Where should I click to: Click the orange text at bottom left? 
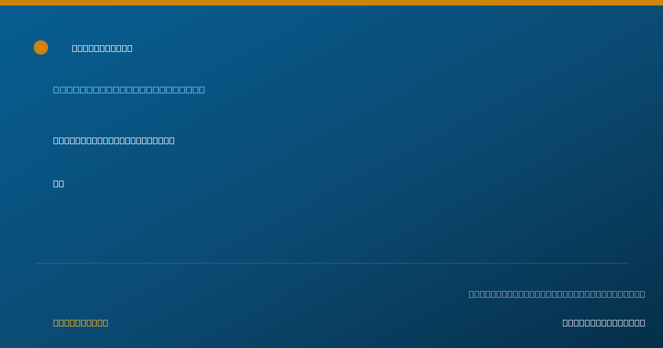click(81, 323)
